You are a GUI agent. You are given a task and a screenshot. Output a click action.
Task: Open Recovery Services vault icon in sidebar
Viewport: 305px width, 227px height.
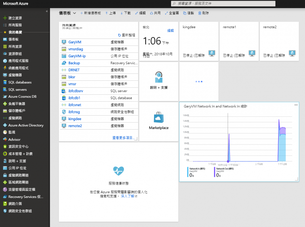tap(5, 197)
